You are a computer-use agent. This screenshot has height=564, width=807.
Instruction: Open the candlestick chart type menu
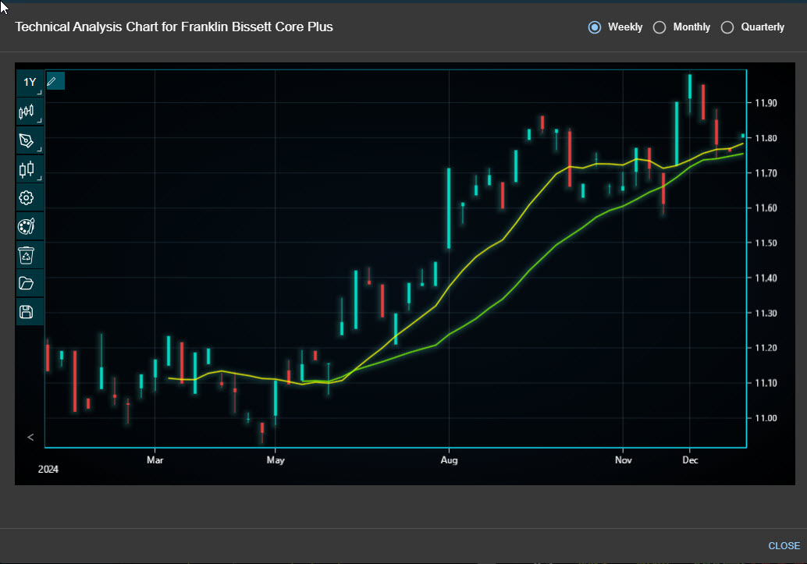[27, 168]
